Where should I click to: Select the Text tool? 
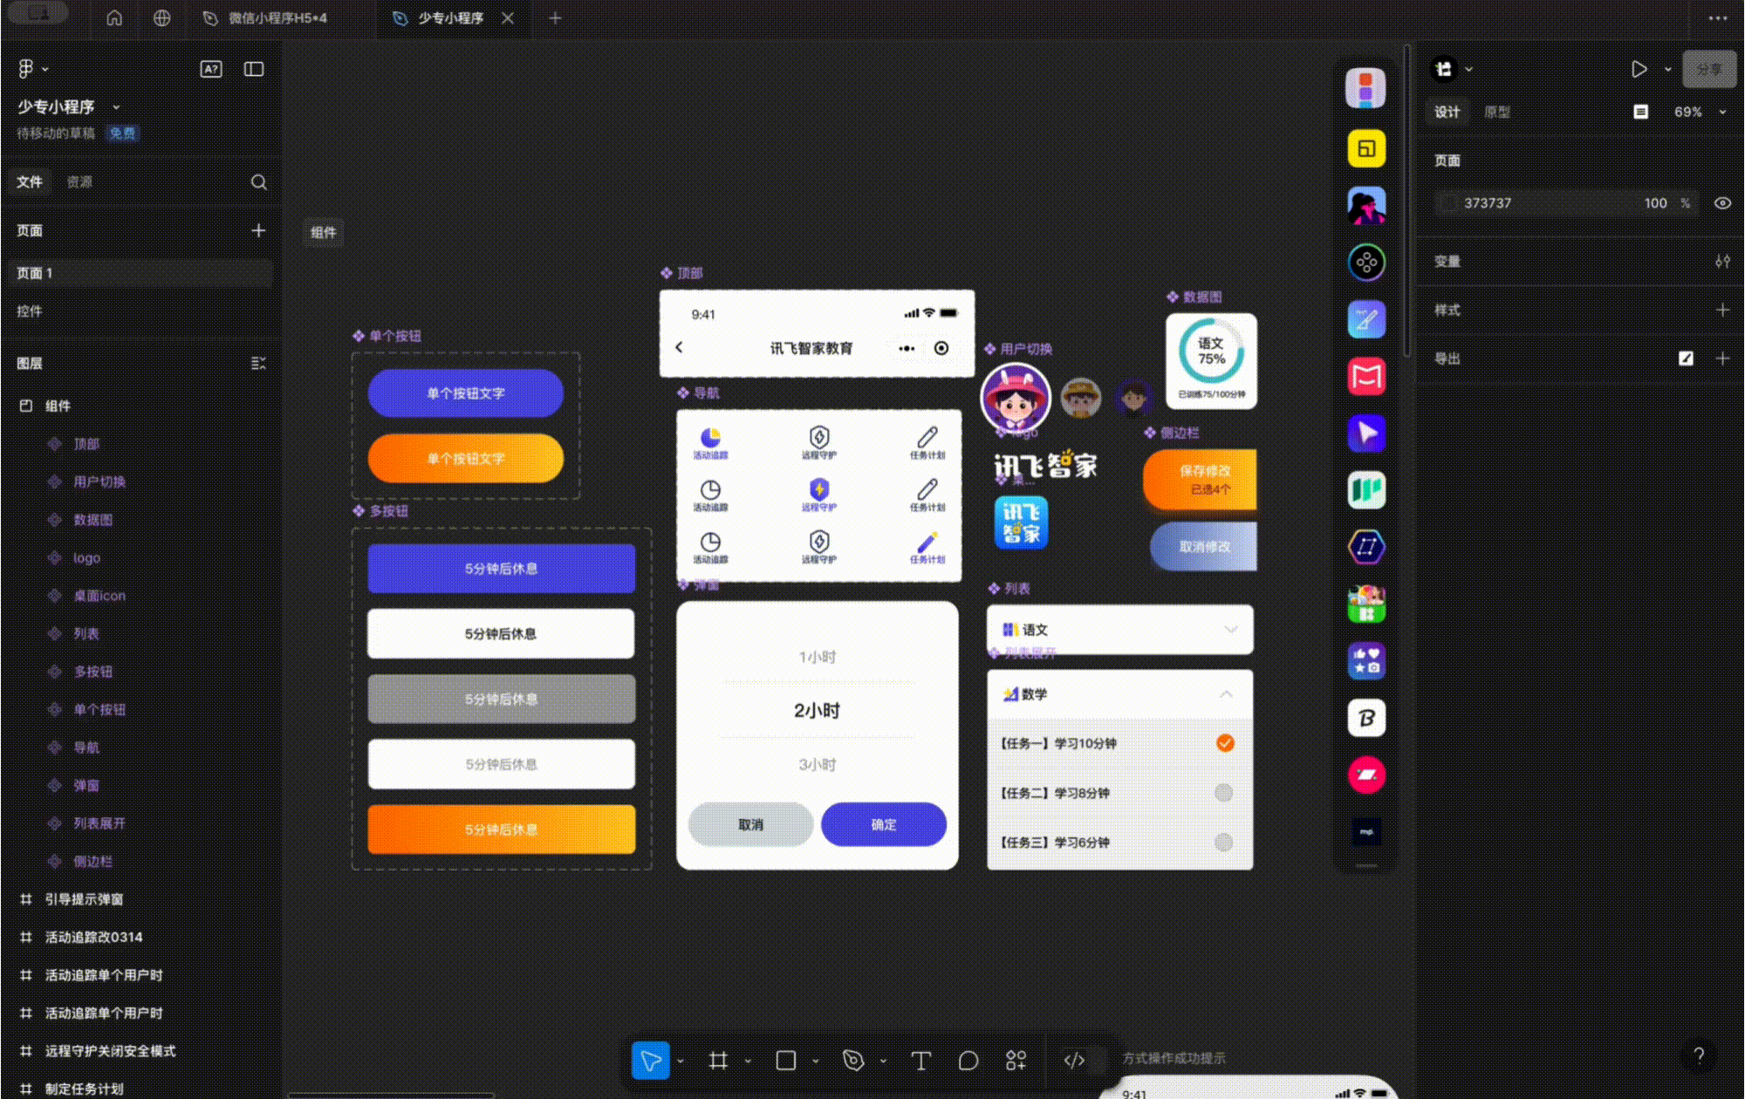[x=920, y=1060]
